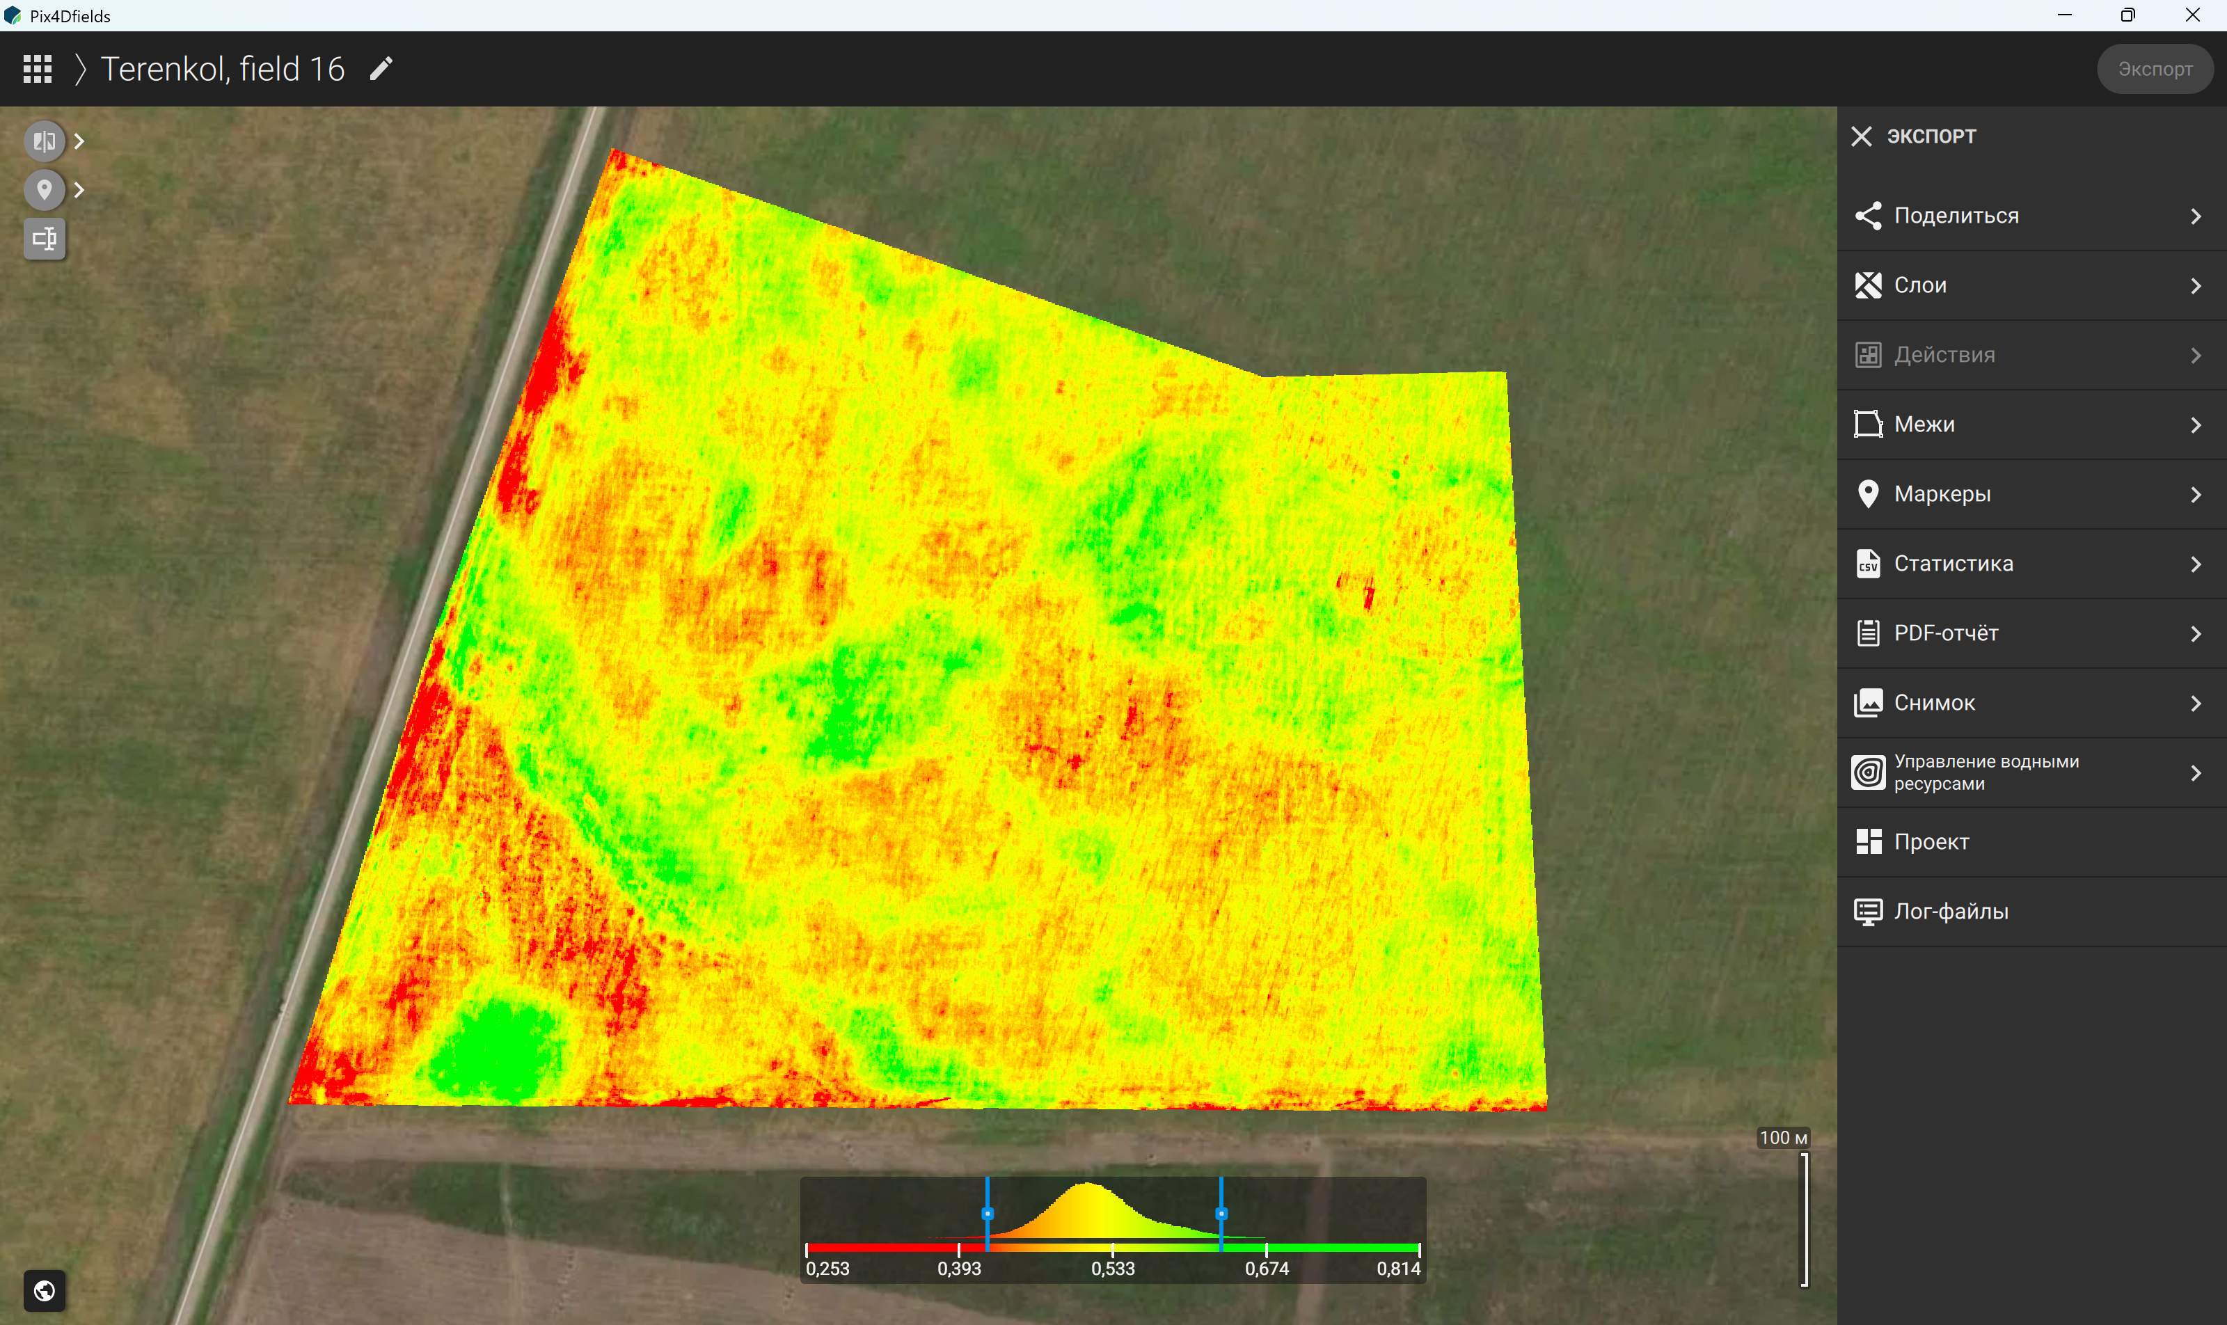
Task: Click the left histogram range handle
Action: pos(988,1214)
